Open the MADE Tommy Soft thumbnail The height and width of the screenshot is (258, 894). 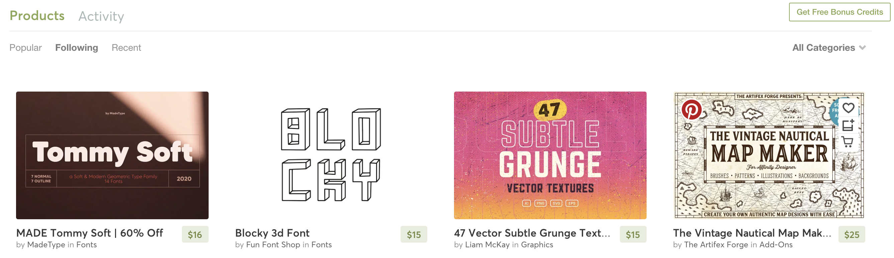[x=112, y=155]
